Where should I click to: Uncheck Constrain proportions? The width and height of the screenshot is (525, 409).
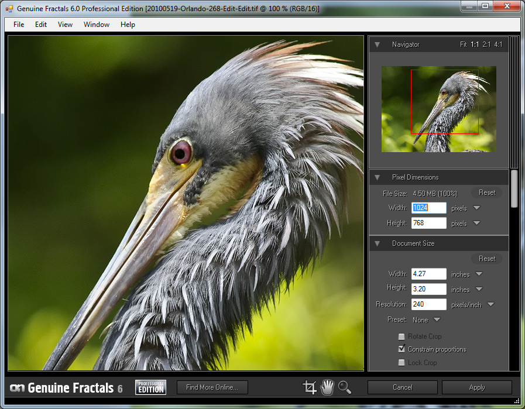(x=402, y=349)
